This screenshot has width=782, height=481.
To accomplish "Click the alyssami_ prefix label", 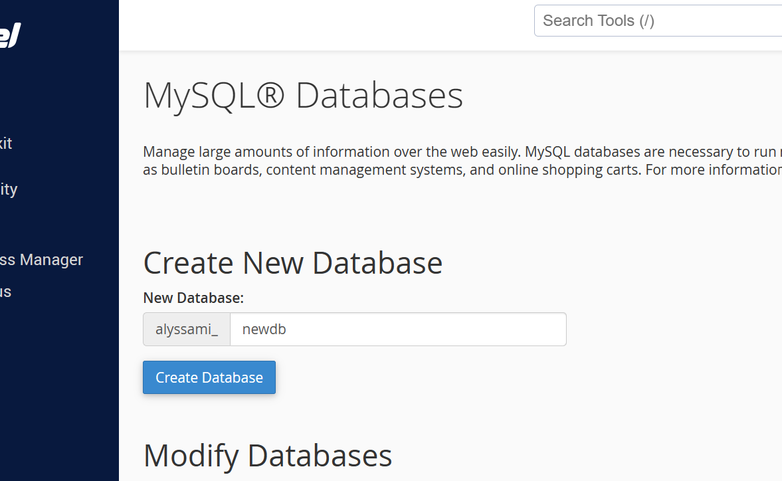I will coord(187,329).
